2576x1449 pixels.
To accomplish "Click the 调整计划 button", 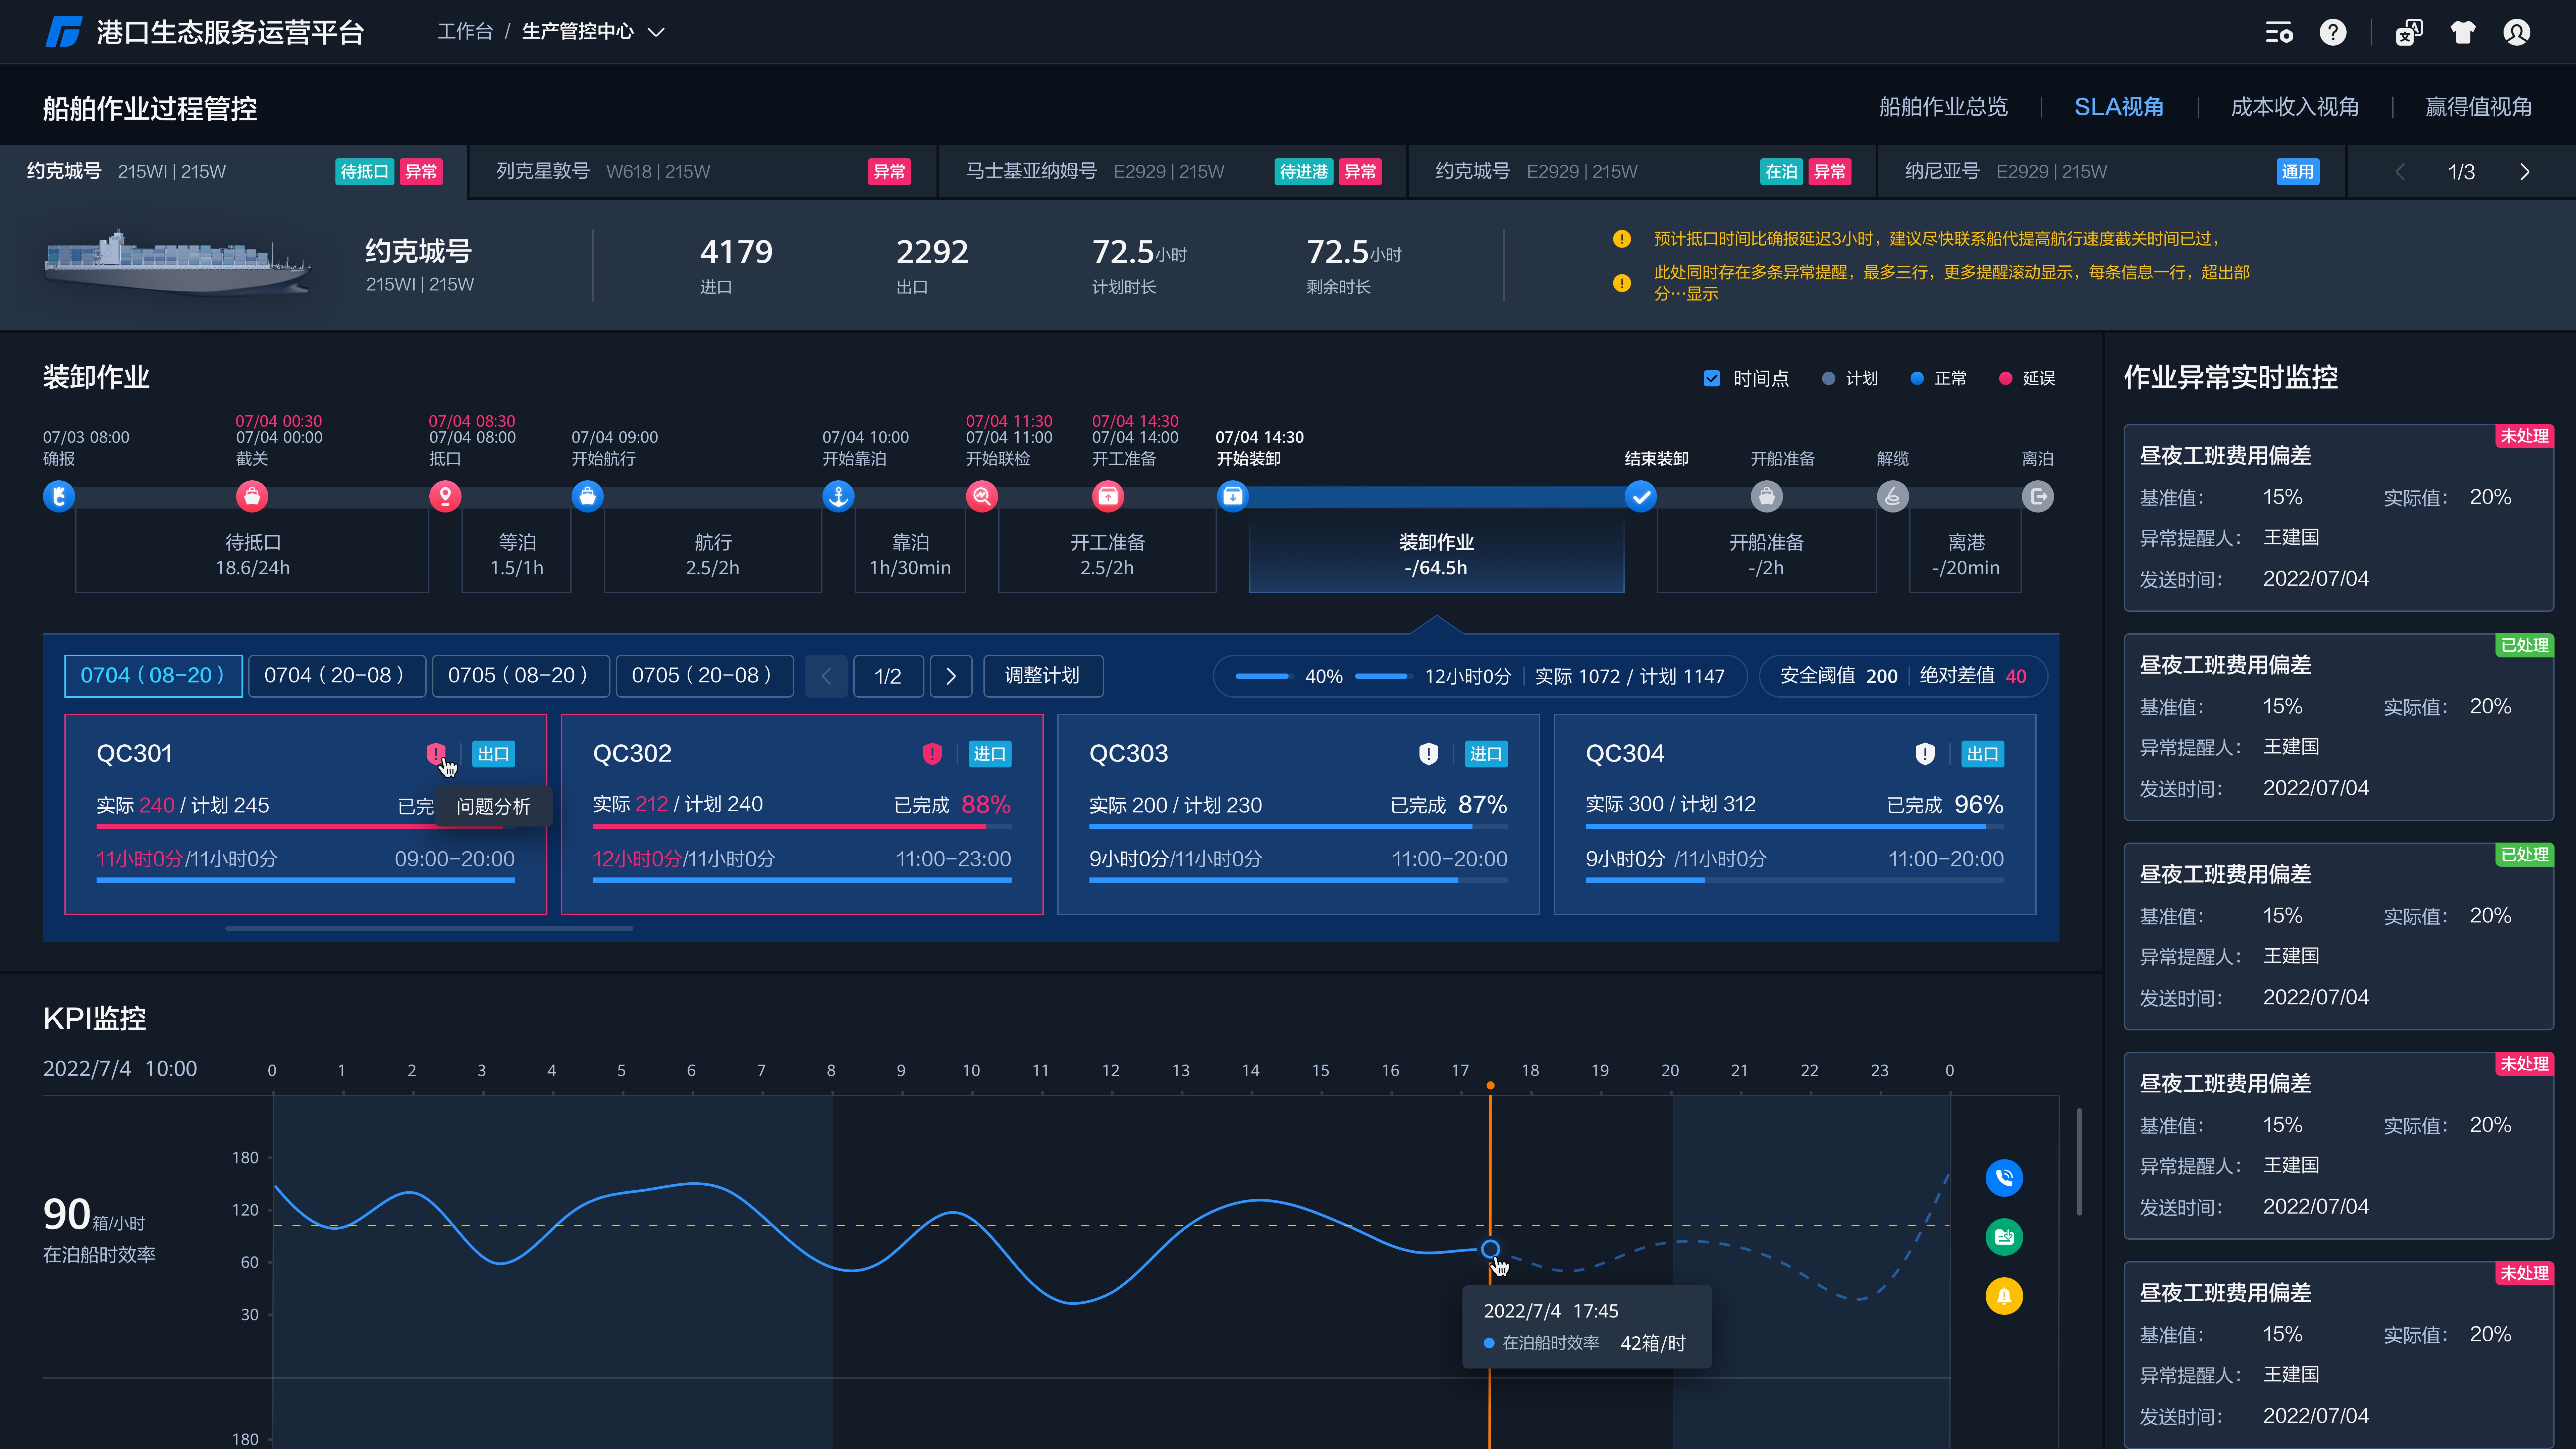I will (x=1043, y=676).
